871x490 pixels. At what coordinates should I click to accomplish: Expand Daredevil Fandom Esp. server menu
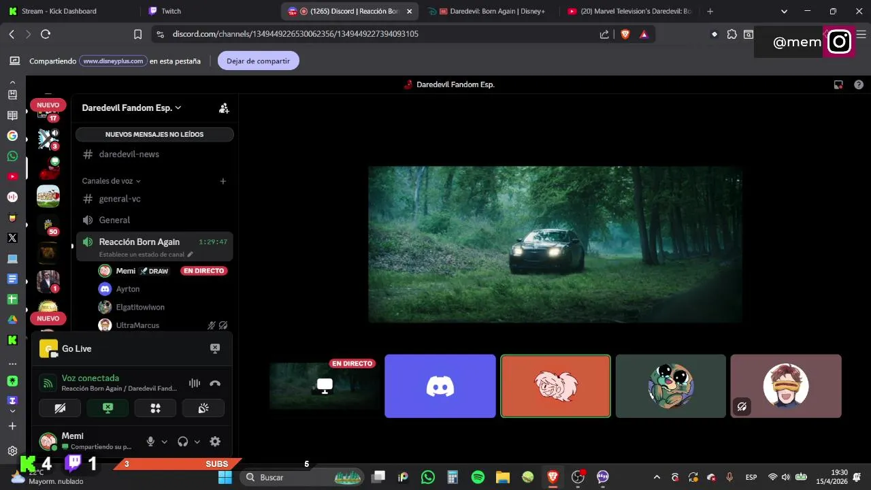point(131,108)
